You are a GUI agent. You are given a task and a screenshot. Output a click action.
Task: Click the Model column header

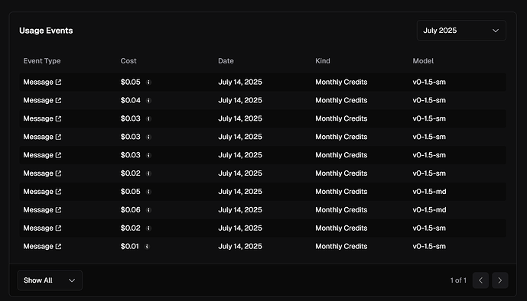click(423, 61)
